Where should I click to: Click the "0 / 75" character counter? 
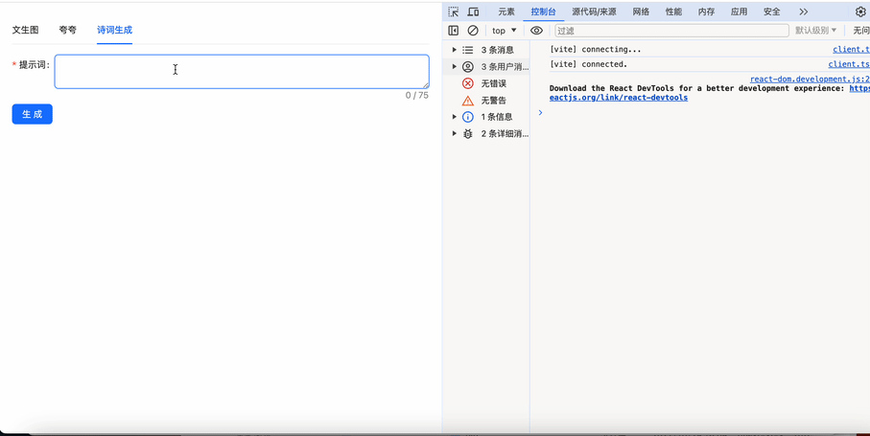[x=416, y=95]
